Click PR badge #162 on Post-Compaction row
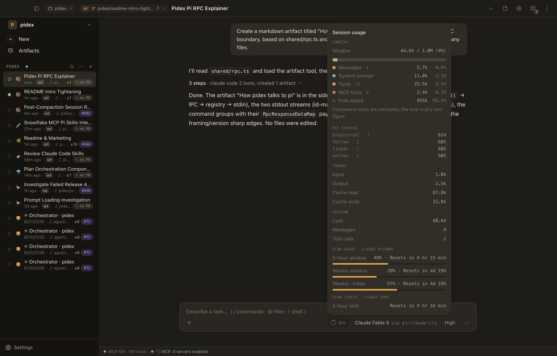This screenshot has height=356, width=557. pyautogui.click(x=86, y=113)
